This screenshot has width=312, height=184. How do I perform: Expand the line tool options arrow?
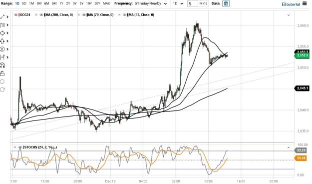7,16
